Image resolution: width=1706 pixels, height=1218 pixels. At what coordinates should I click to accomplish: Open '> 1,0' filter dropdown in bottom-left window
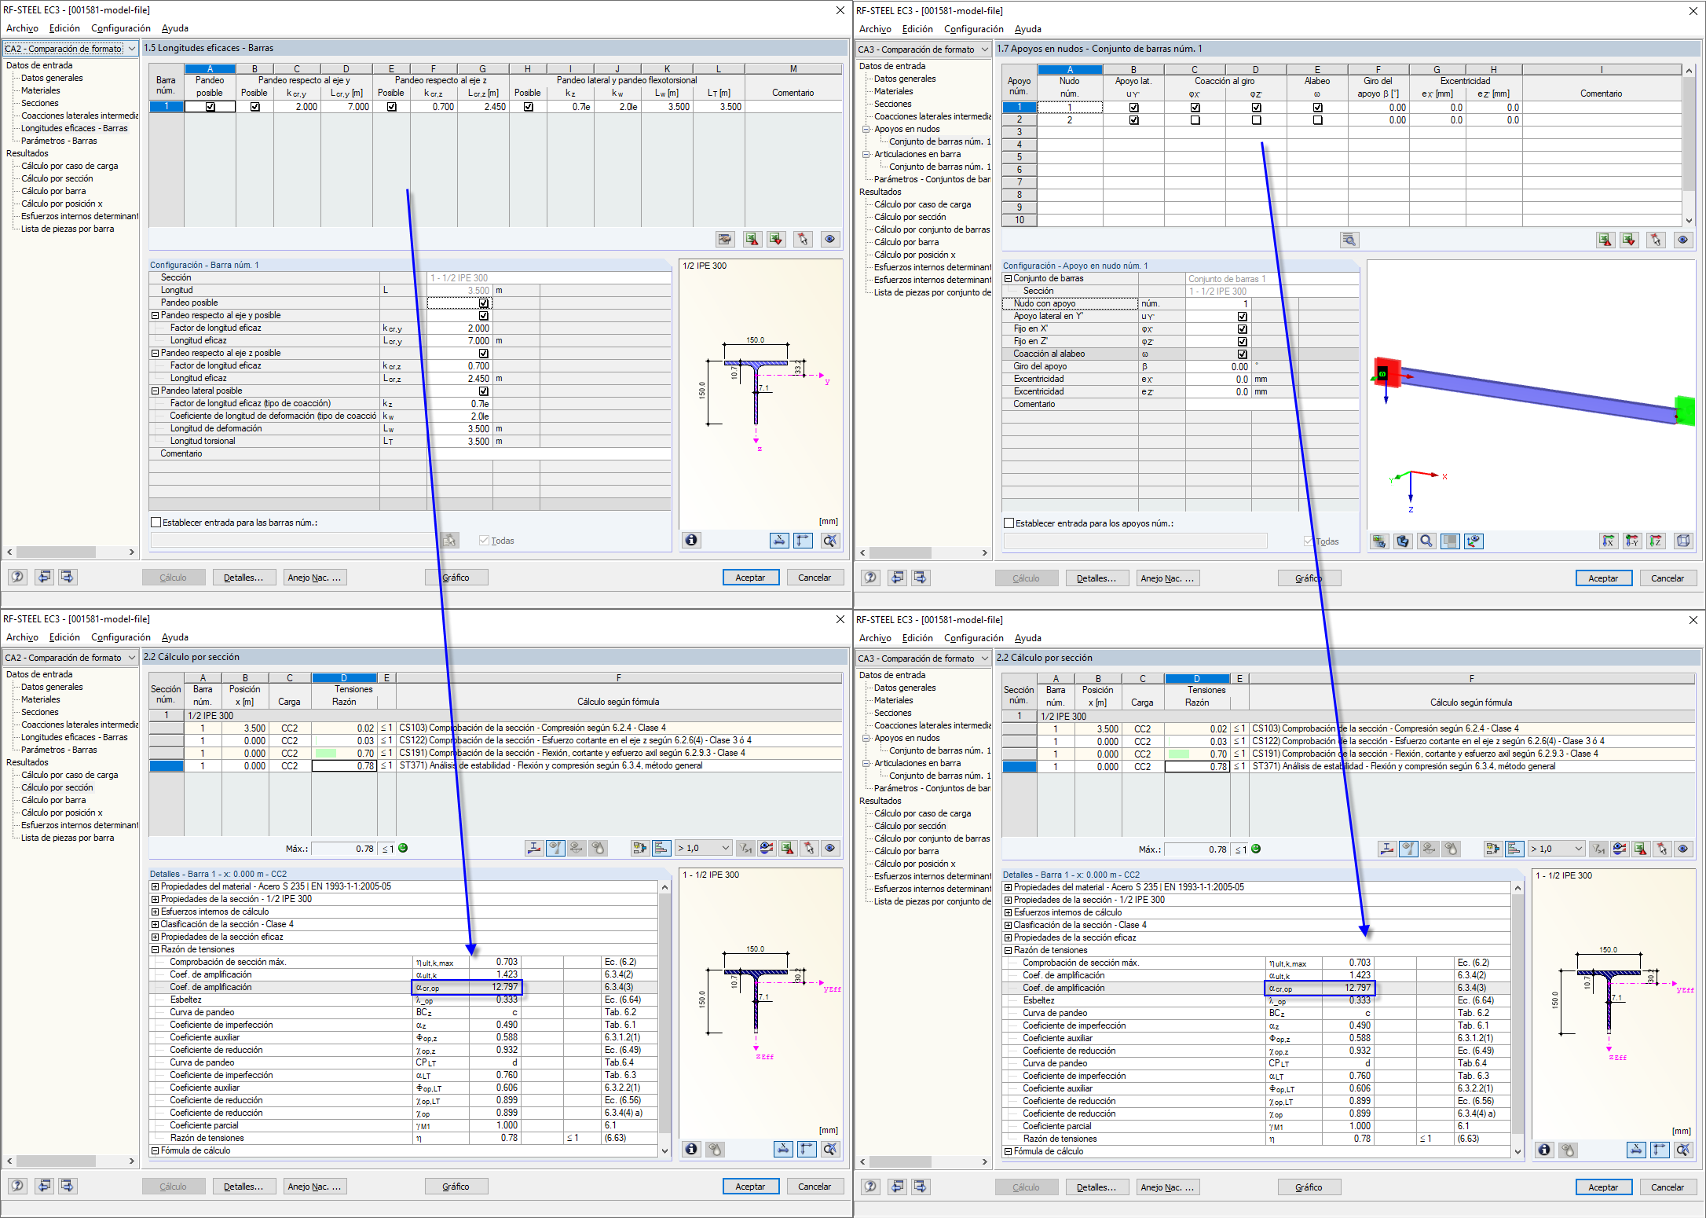(725, 848)
